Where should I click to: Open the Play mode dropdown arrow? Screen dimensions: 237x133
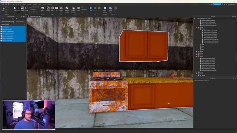(x=91, y=12)
